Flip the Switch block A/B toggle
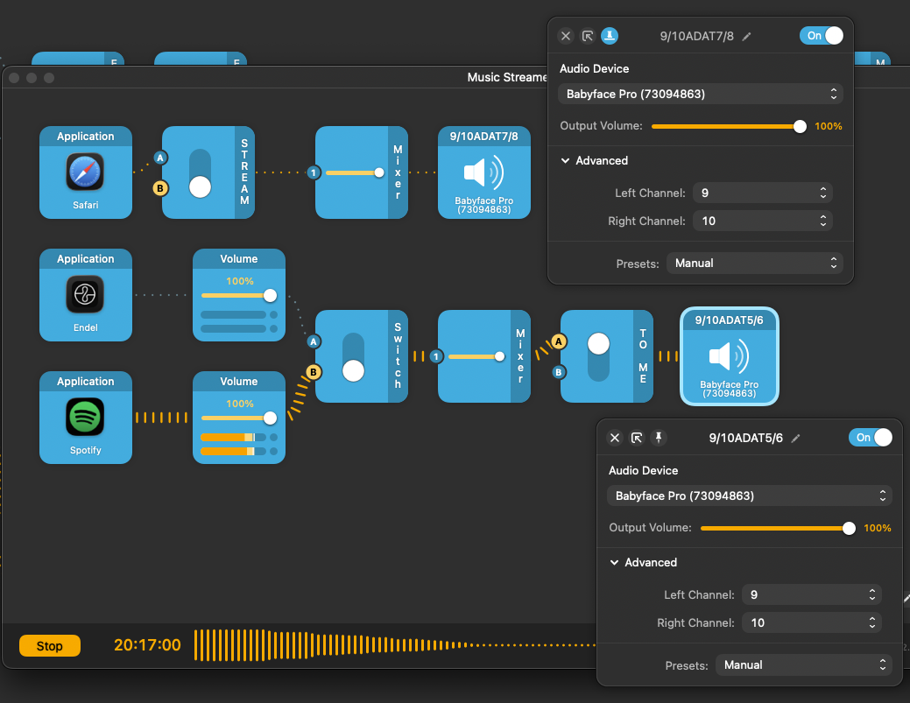The height and width of the screenshot is (703, 910). 354,356
